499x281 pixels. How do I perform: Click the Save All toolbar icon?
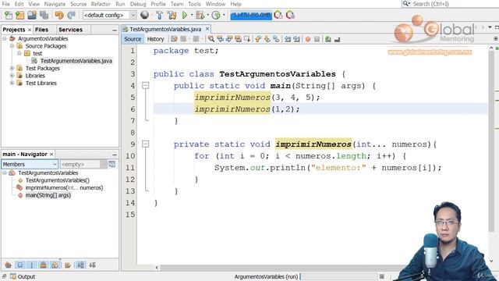(44, 15)
